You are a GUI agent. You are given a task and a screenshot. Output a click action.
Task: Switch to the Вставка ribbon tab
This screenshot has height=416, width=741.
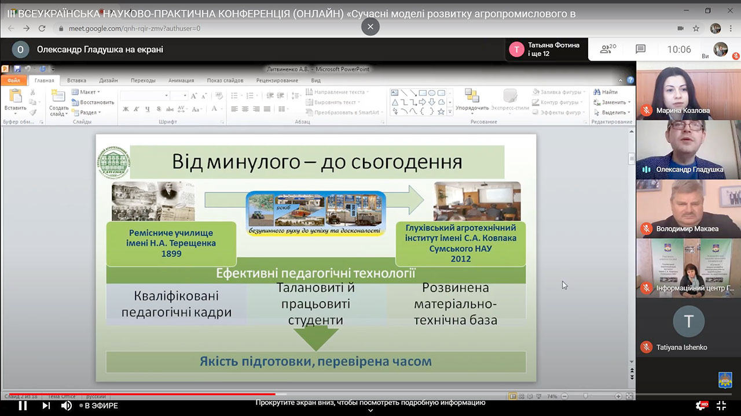pos(76,80)
